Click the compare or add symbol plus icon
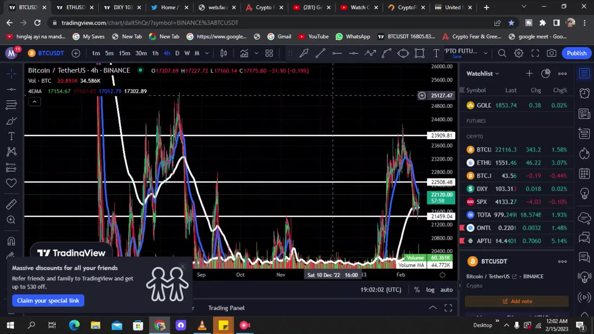 point(76,53)
